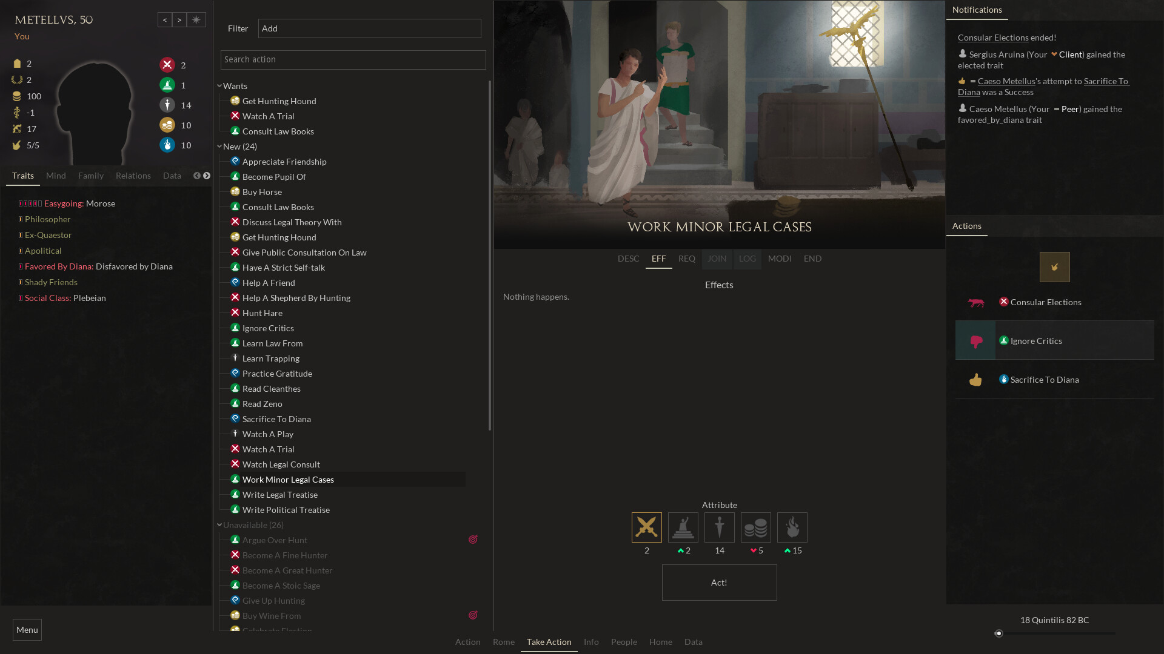Image resolution: width=1164 pixels, height=654 pixels.
Task: Open the Consular Elections link in notifications
Action: (992, 37)
